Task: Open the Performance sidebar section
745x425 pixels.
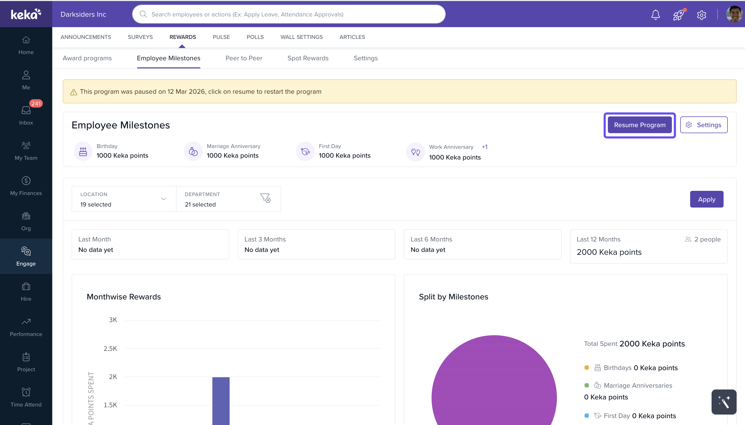Action: (x=26, y=327)
